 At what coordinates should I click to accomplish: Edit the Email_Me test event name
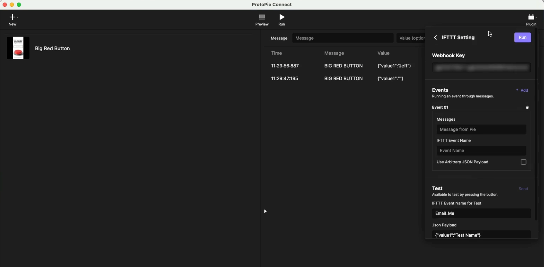coord(481,213)
